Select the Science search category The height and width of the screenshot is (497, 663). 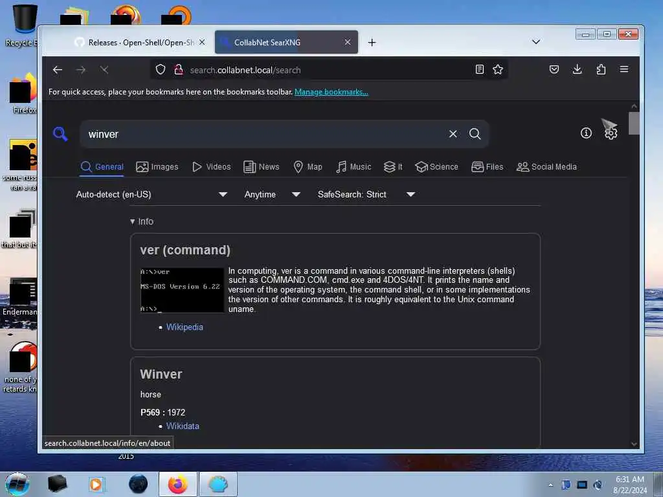tap(436, 167)
